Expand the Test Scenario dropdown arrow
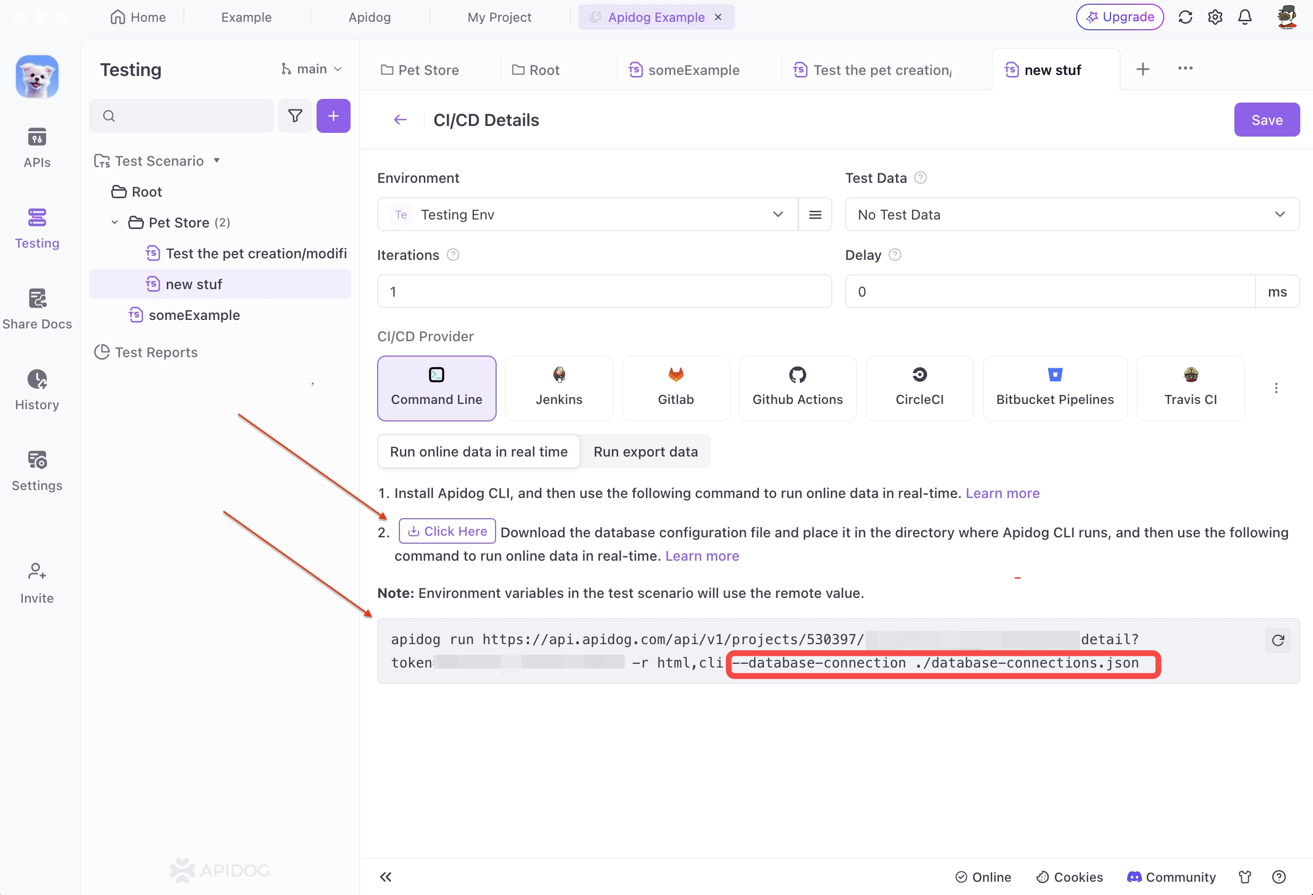 [x=217, y=161]
